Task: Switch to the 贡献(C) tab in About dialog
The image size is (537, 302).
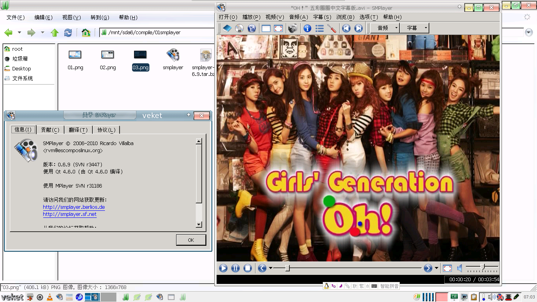Action: 50,130
